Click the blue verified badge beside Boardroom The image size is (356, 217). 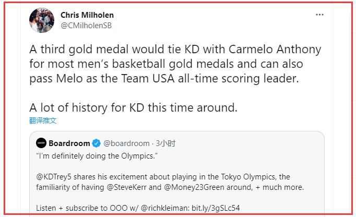(97, 143)
